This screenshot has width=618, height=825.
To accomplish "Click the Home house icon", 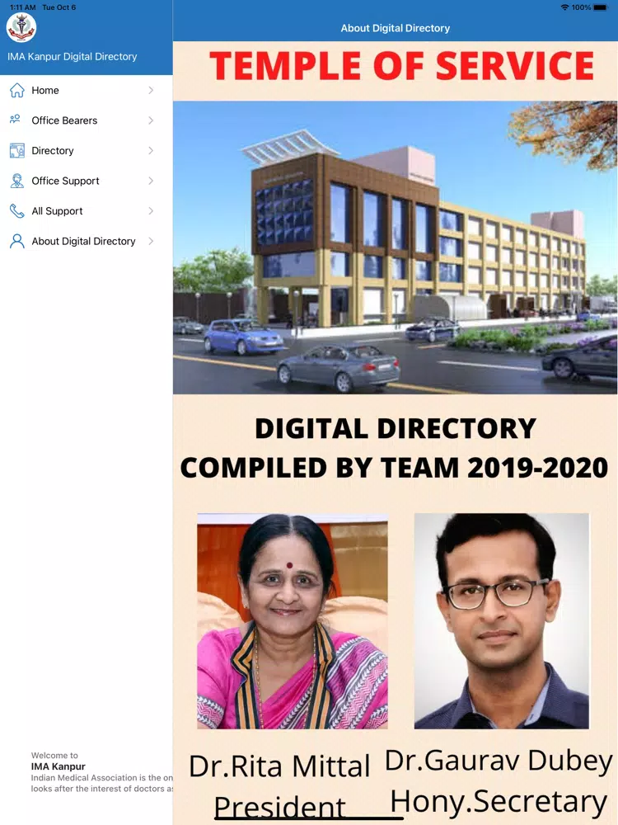I will (16, 91).
